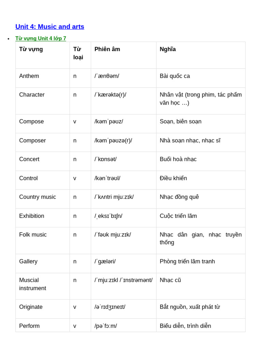Click the word Composer in the table

32,140
